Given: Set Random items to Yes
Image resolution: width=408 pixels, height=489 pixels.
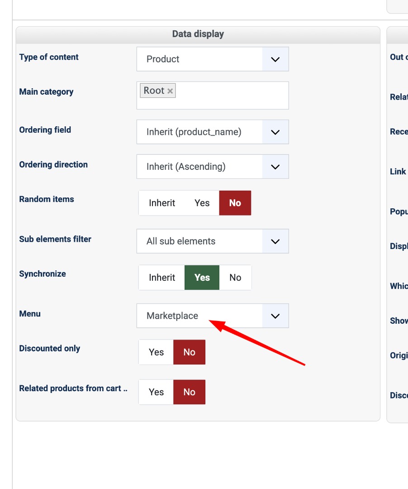Looking at the screenshot, I should [x=202, y=203].
